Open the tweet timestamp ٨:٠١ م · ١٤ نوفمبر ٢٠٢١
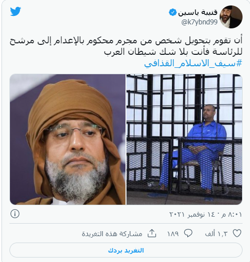Image resolution: width=250 pixels, height=262 pixels. 206,214
